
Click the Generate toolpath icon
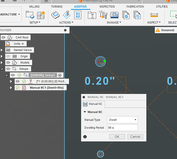(55, 15)
